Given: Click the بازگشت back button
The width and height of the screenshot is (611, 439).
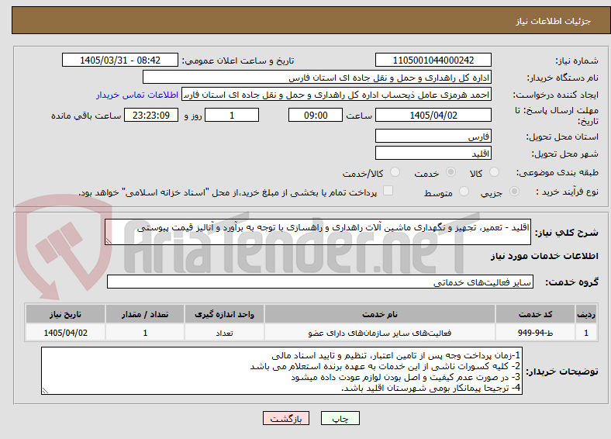Looking at the screenshot, I should click(x=286, y=418).
